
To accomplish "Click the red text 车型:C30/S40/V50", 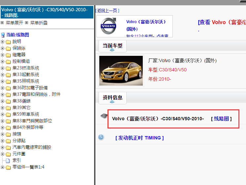I will click(167, 70).
